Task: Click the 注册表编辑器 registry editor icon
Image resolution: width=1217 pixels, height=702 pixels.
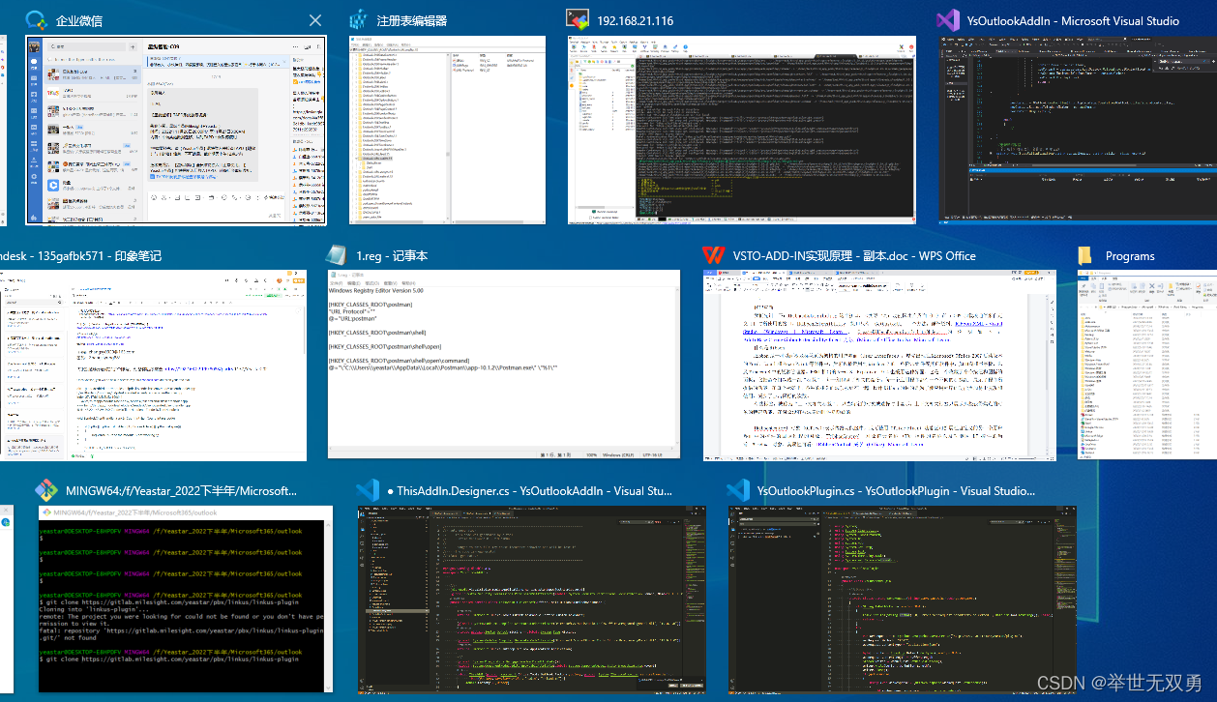Action: tap(359, 20)
